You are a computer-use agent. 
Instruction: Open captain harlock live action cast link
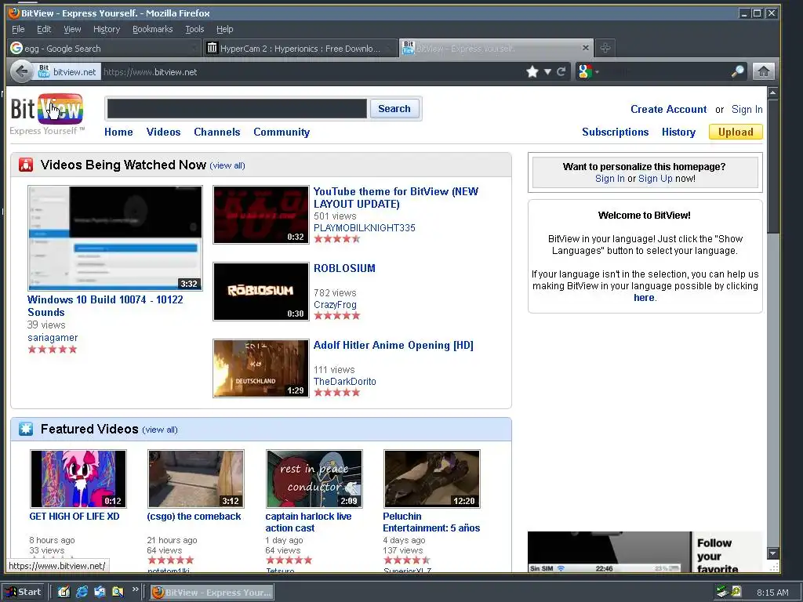pos(308,522)
